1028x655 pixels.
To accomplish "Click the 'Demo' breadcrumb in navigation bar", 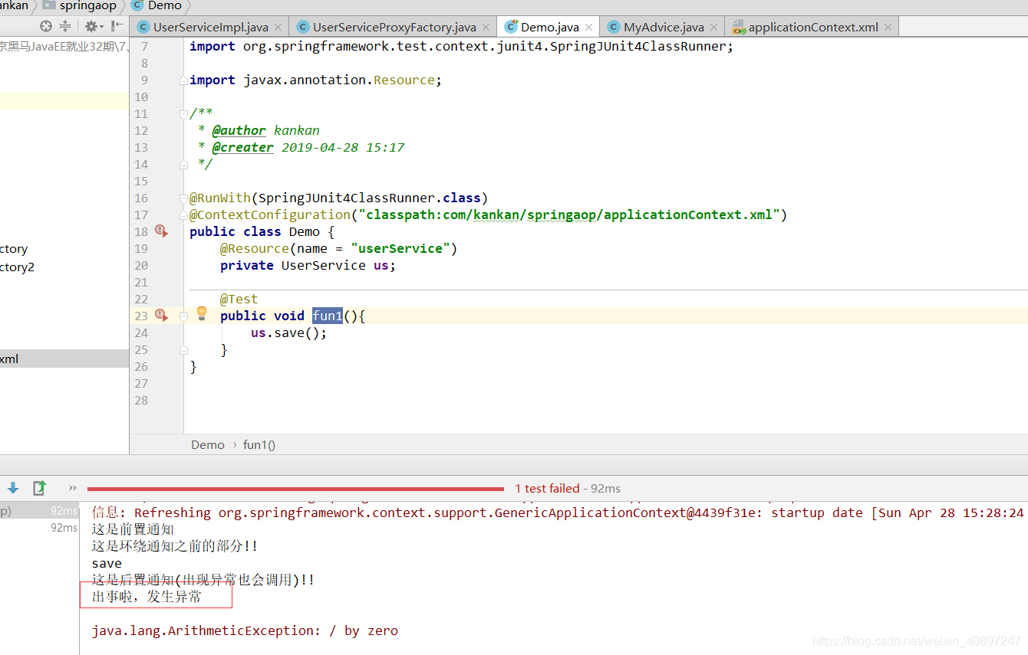I will (157, 5).
